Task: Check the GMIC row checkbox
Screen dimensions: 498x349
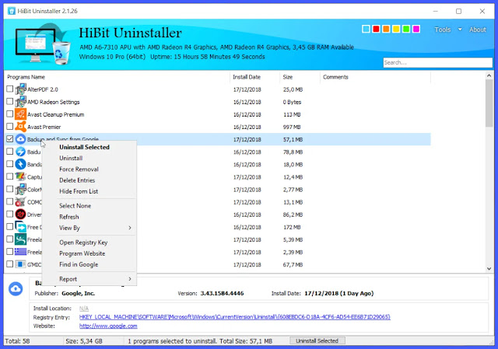Action: (x=10, y=264)
